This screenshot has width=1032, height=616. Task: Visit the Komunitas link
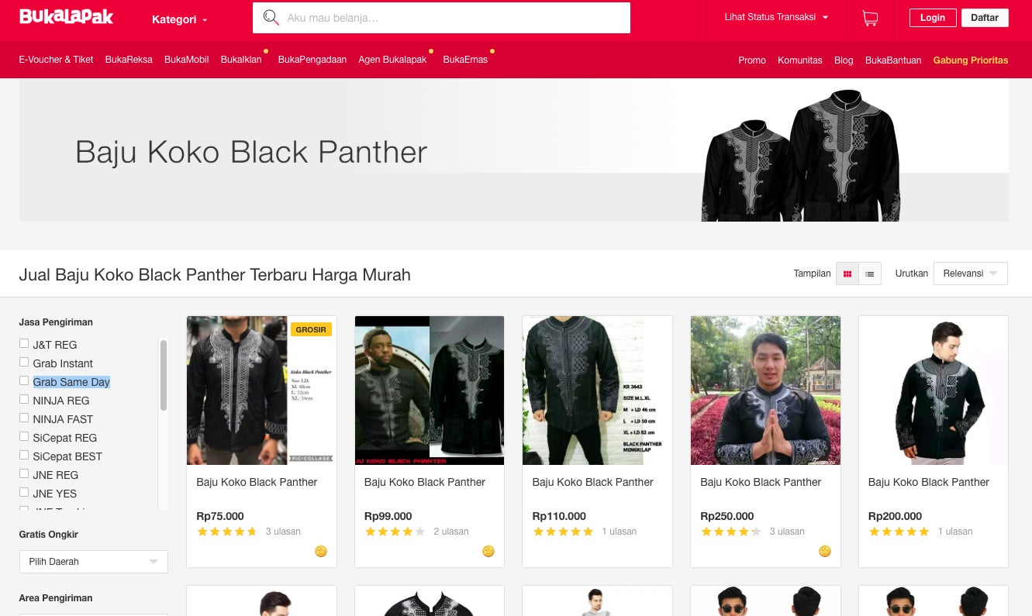(800, 60)
